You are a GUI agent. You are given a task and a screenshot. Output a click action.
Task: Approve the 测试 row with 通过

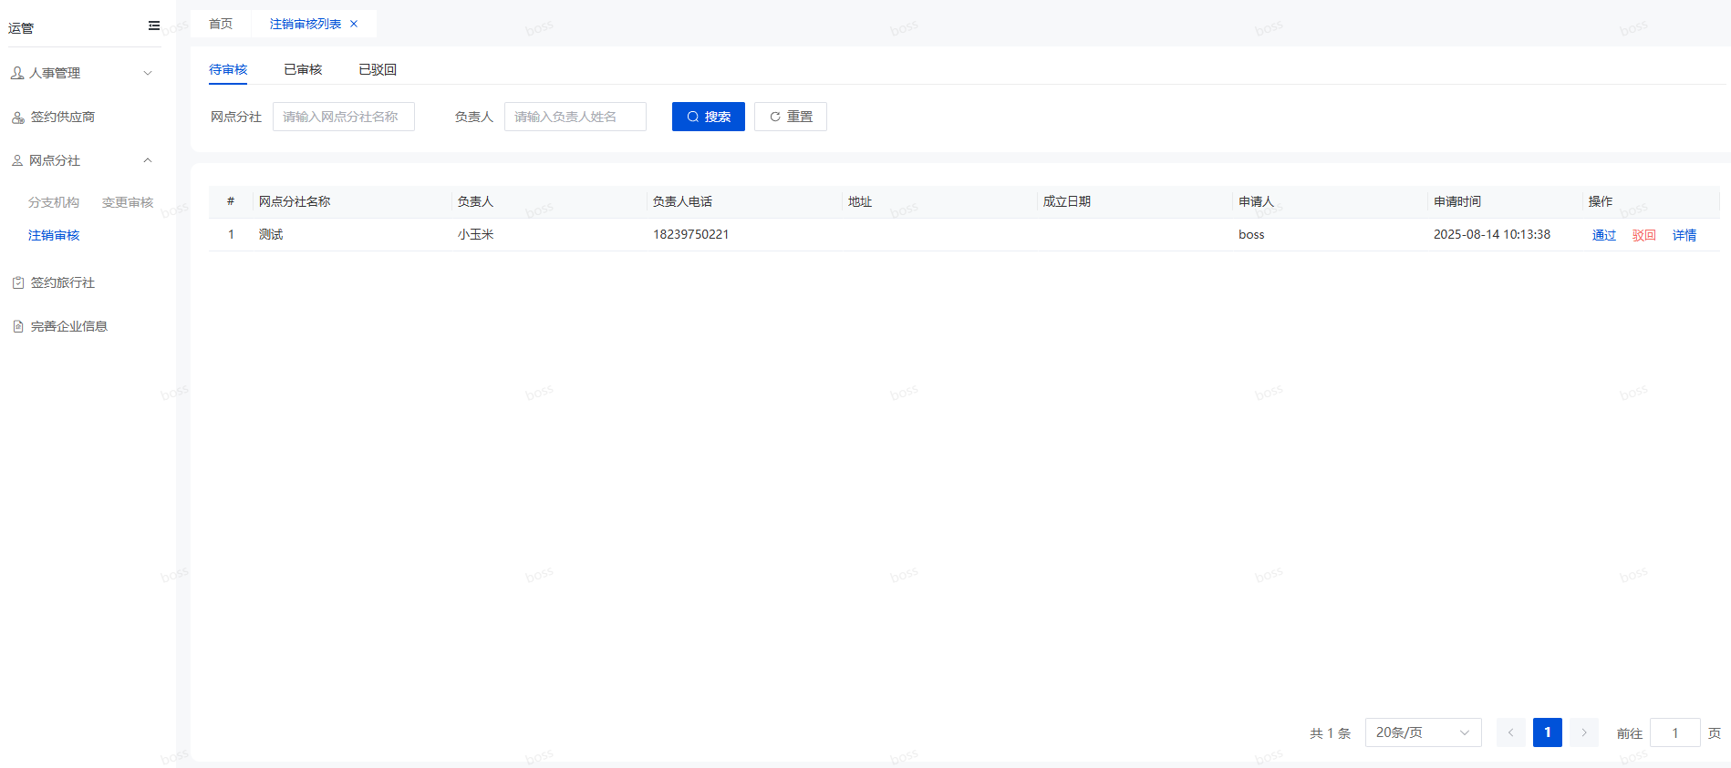click(1603, 235)
